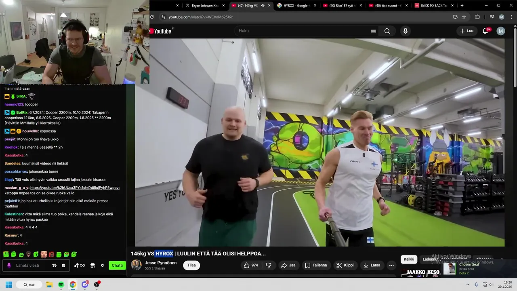The width and height of the screenshot is (517, 291).
Task: Switch to the Rico187 YouTube tab
Action: coord(342,6)
